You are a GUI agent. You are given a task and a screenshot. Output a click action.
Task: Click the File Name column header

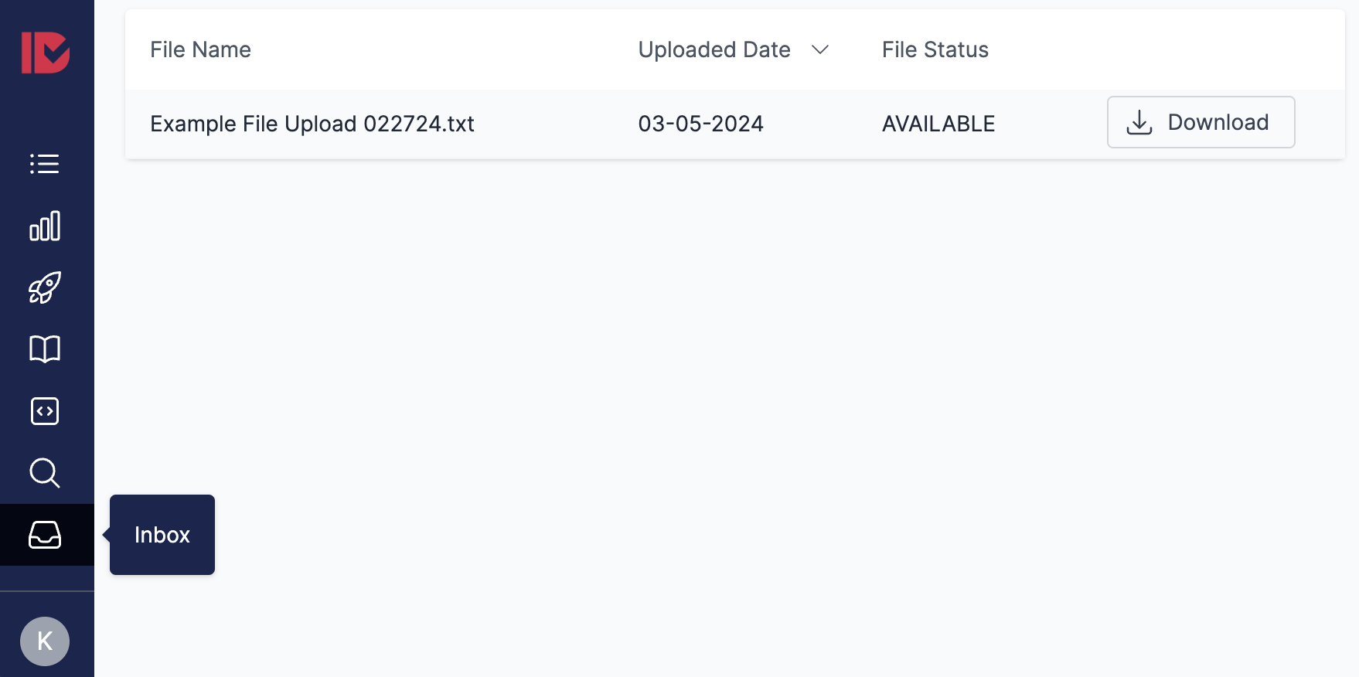pyautogui.click(x=200, y=49)
